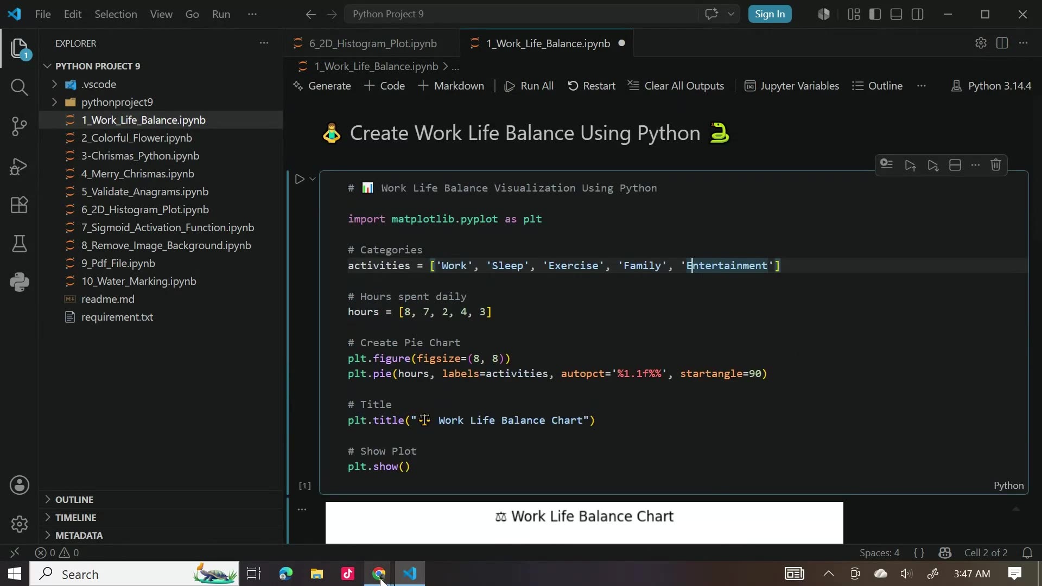
Task: Toggle secondary side bar layout
Action: (x=918, y=14)
